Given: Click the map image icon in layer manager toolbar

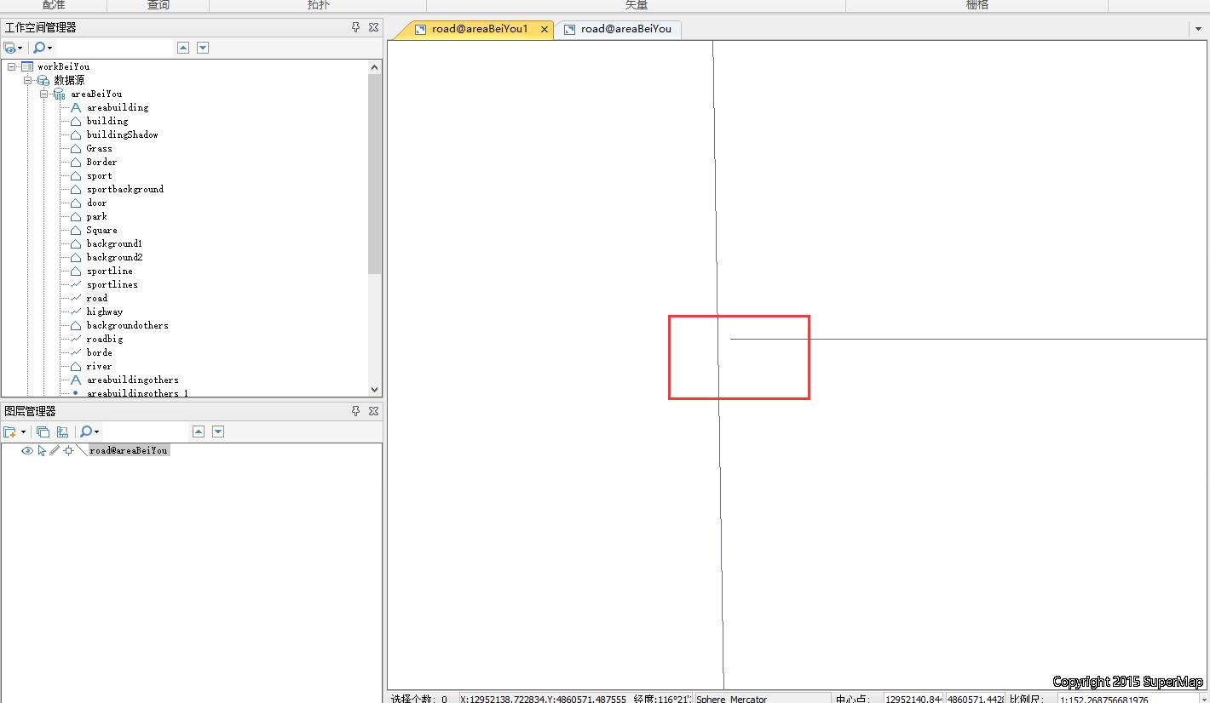Looking at the screenshot, I should point(62,432).
